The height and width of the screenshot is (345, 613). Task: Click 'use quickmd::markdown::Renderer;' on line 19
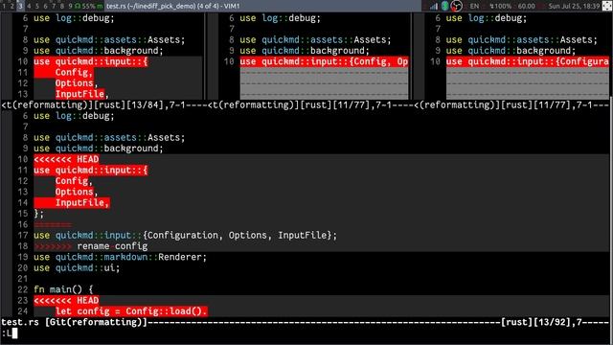[x=120, y=257]
